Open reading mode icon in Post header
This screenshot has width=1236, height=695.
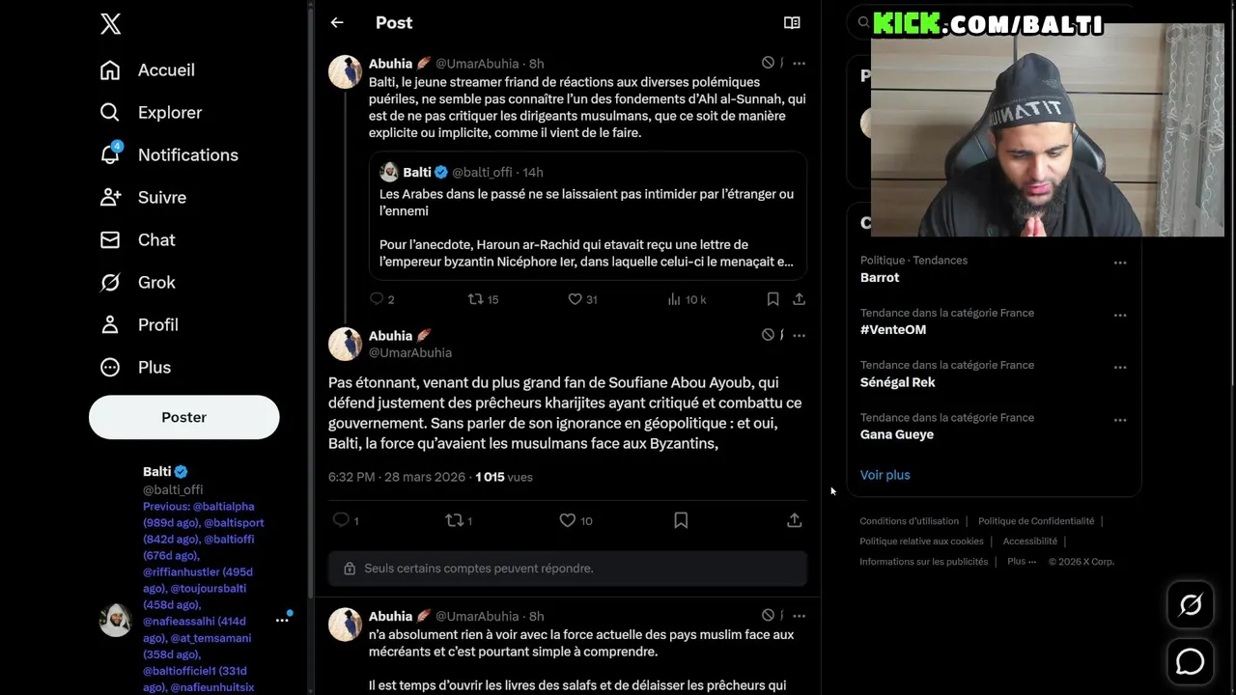[x=792, y=22]
